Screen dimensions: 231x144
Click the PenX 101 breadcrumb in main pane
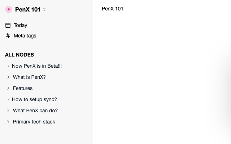(x=112, y=9)
